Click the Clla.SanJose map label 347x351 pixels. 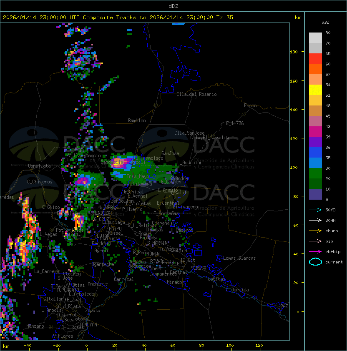point(189,133)
